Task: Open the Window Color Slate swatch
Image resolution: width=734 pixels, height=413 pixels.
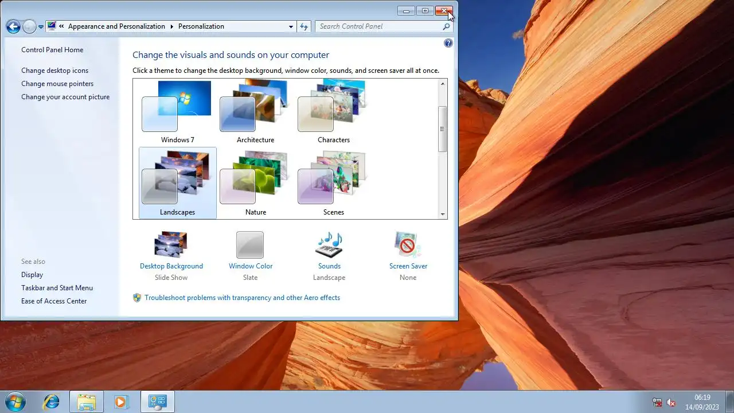Action: 250,245
